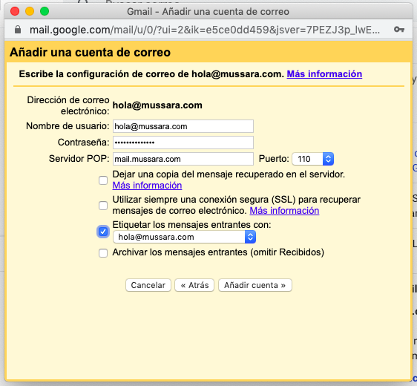The height and width of the screenshot is (386, 417).
Task: Enable leaving a copy on the server
Action: [x=103, y=180]
